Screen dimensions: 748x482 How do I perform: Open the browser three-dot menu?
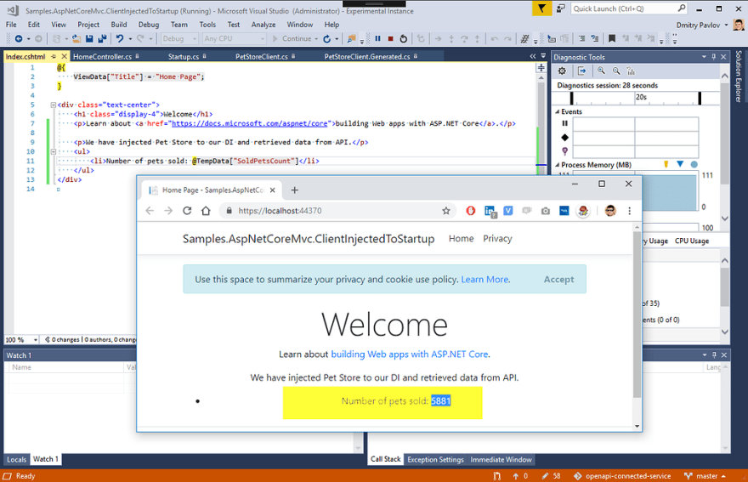[629, 211]
